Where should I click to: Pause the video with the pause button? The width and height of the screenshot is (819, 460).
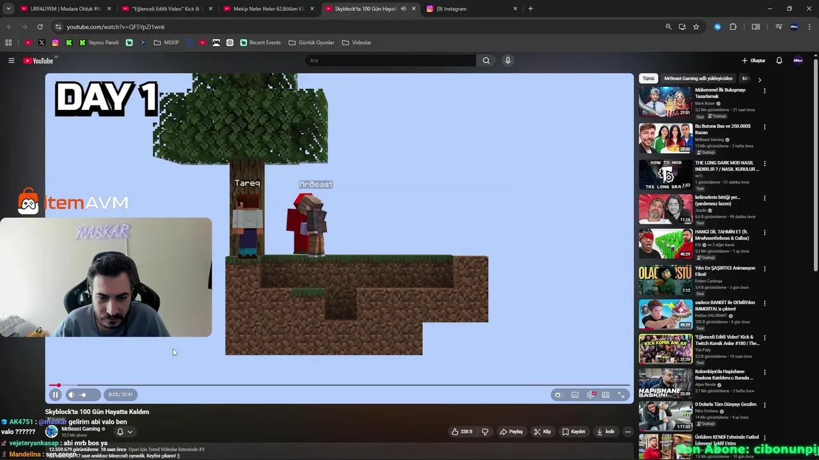pos(55,395)
